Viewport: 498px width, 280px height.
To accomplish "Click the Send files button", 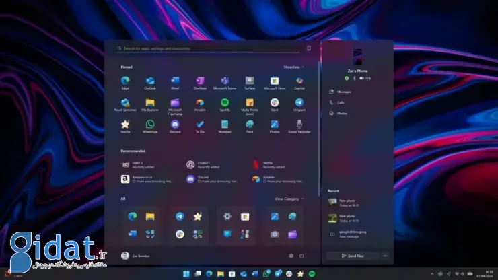I will point(352,256).
